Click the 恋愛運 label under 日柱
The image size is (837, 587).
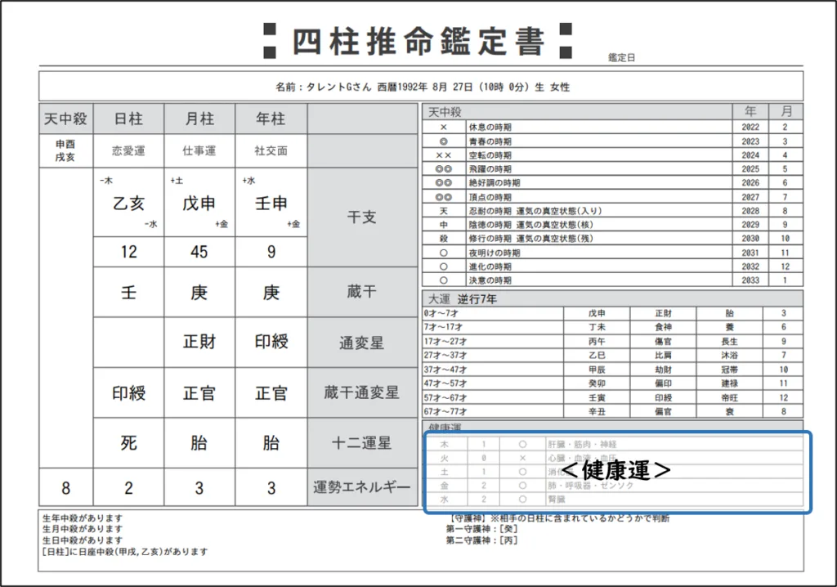pos(128,150)
